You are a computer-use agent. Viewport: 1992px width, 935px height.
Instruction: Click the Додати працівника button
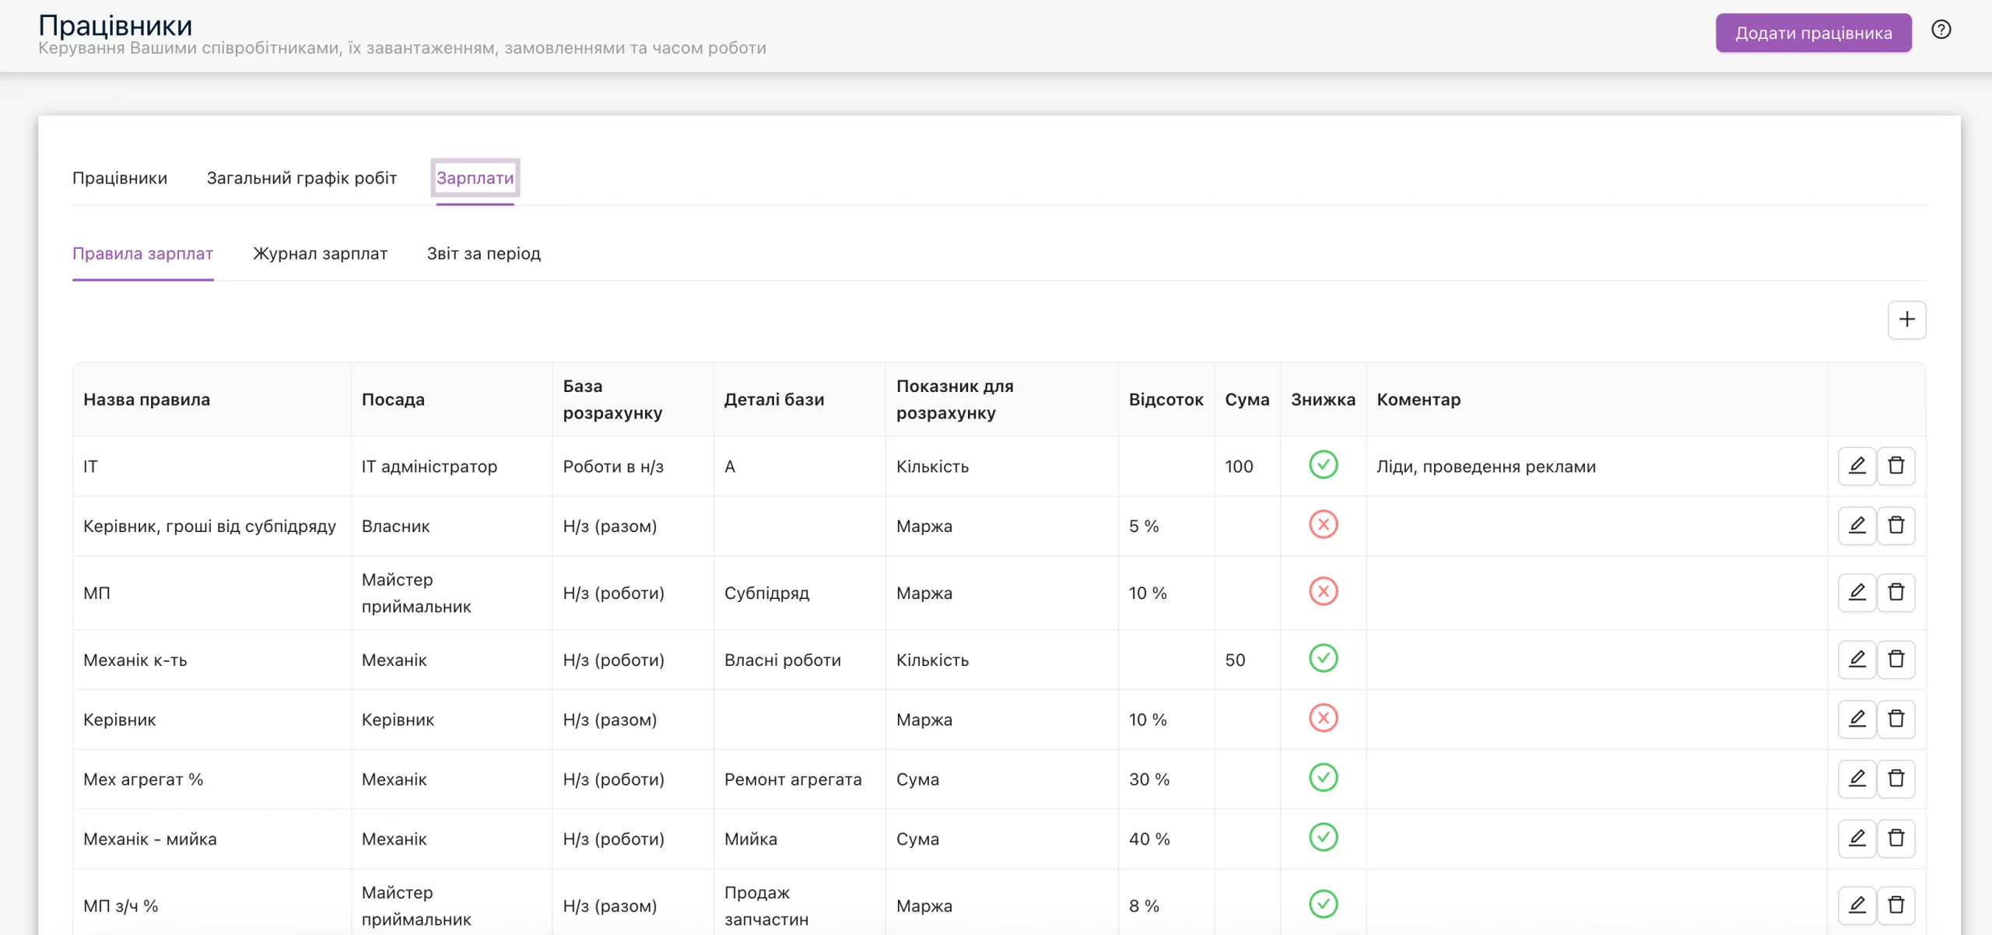pos(1813,33)
